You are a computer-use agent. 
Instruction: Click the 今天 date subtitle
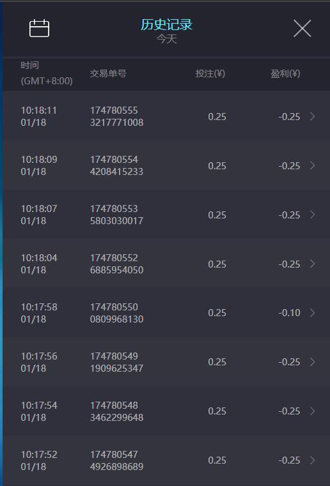167,39
